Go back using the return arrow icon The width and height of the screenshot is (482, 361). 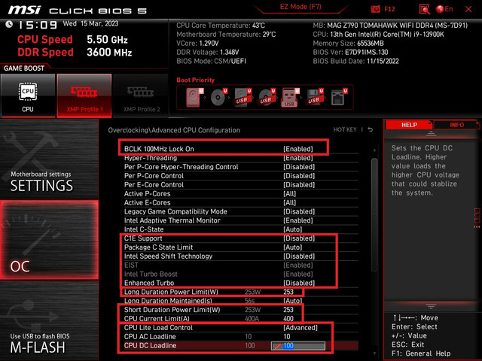(371, 130)
